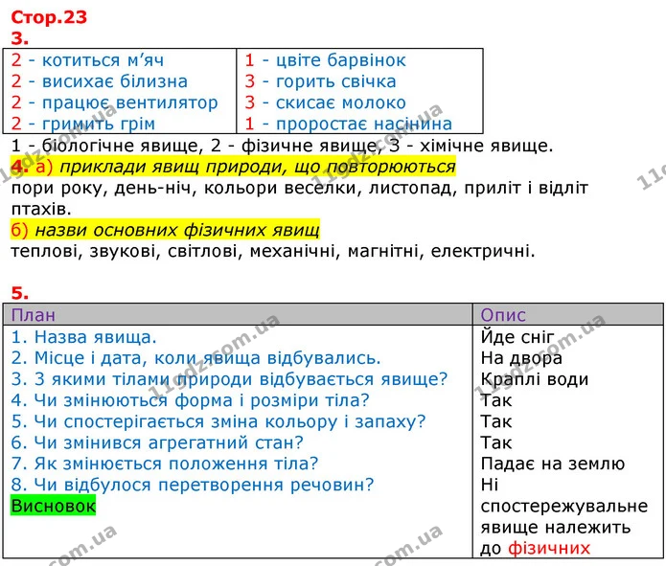Click the legend '1 - біологічне явище'
Screen dimensions: 666x566
[104, 146]
